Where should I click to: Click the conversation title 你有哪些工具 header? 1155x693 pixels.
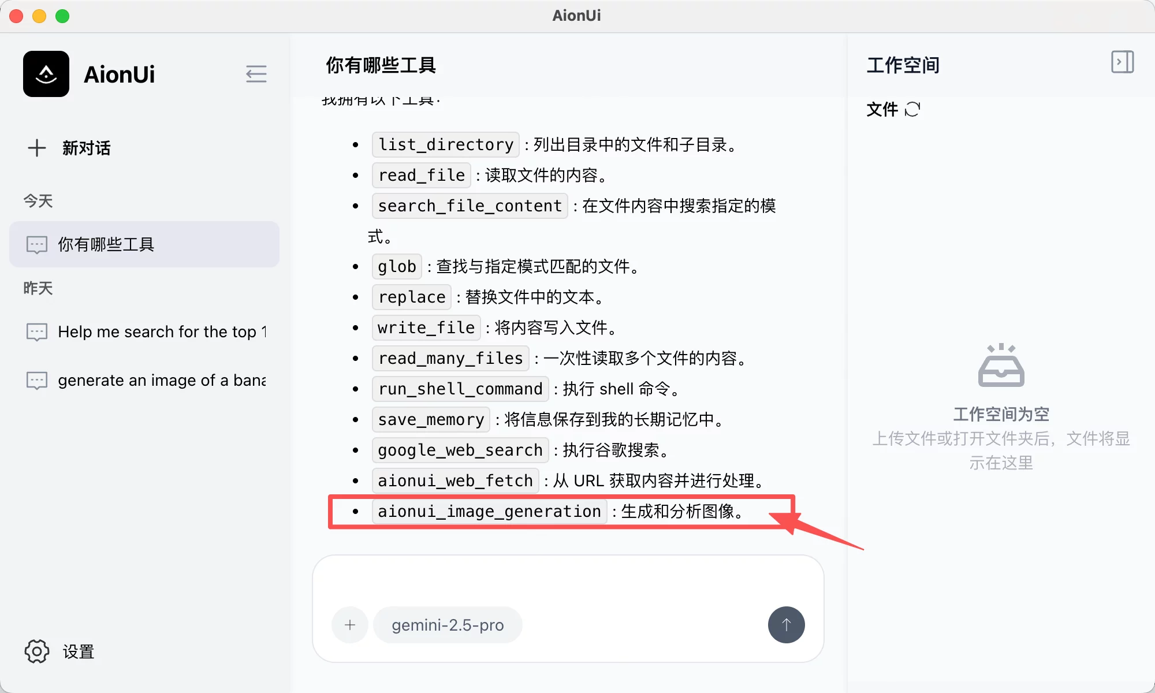click(381, 65)
